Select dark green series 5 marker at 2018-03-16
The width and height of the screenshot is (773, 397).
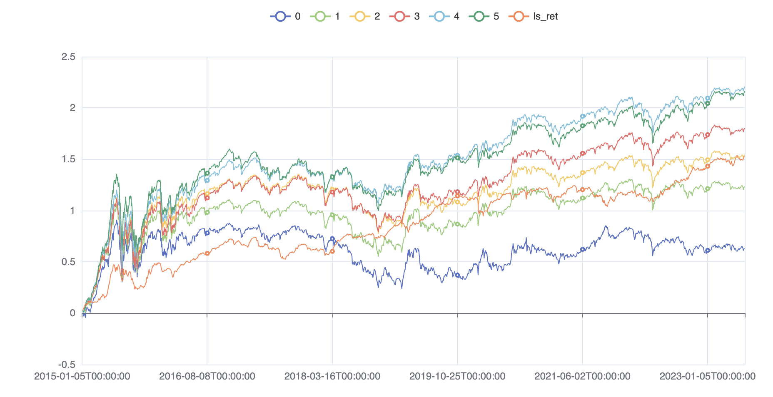(x=332, y=177)
